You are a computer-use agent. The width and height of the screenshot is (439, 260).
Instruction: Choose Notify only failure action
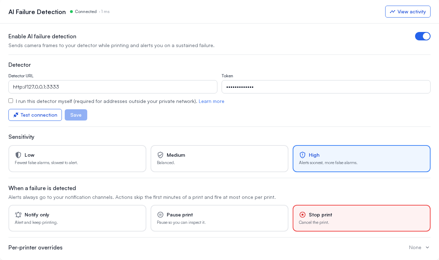(x=77, y=218)
